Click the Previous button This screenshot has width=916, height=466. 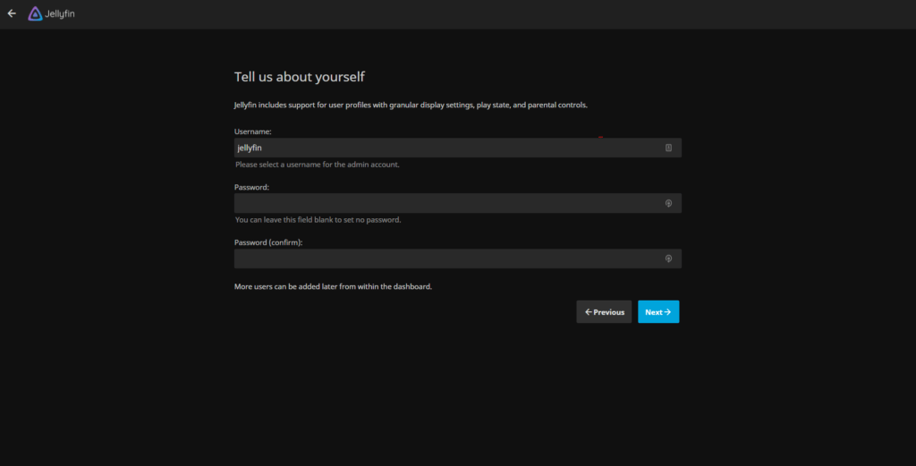coord(604,312)
